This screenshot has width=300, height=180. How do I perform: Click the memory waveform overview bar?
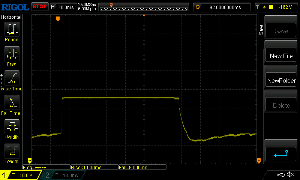pyautogui.click(x=144, y=7)
